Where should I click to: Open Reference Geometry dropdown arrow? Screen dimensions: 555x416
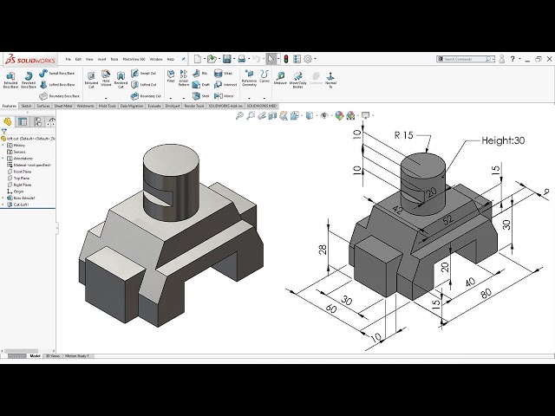[249, 98]
